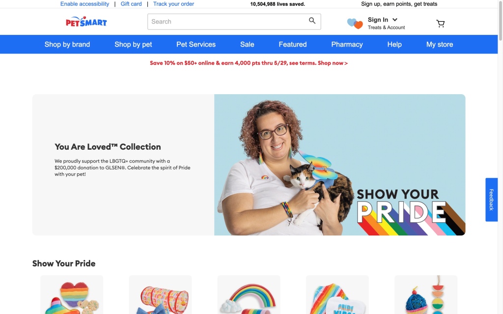503x314 pixels.
Task: Click the Treats hearts icon
Action: (355, 24)
